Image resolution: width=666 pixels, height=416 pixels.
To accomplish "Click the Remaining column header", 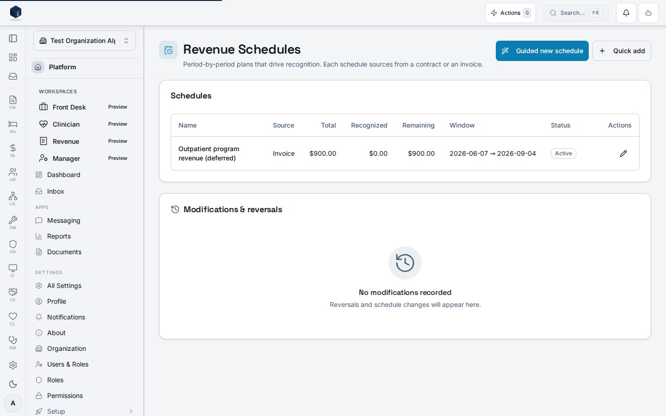I will pos(419,125).
